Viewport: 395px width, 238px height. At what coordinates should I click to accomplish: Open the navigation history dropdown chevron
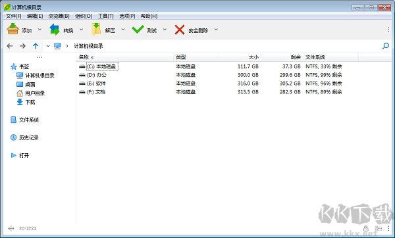click(x=48, y=46)
